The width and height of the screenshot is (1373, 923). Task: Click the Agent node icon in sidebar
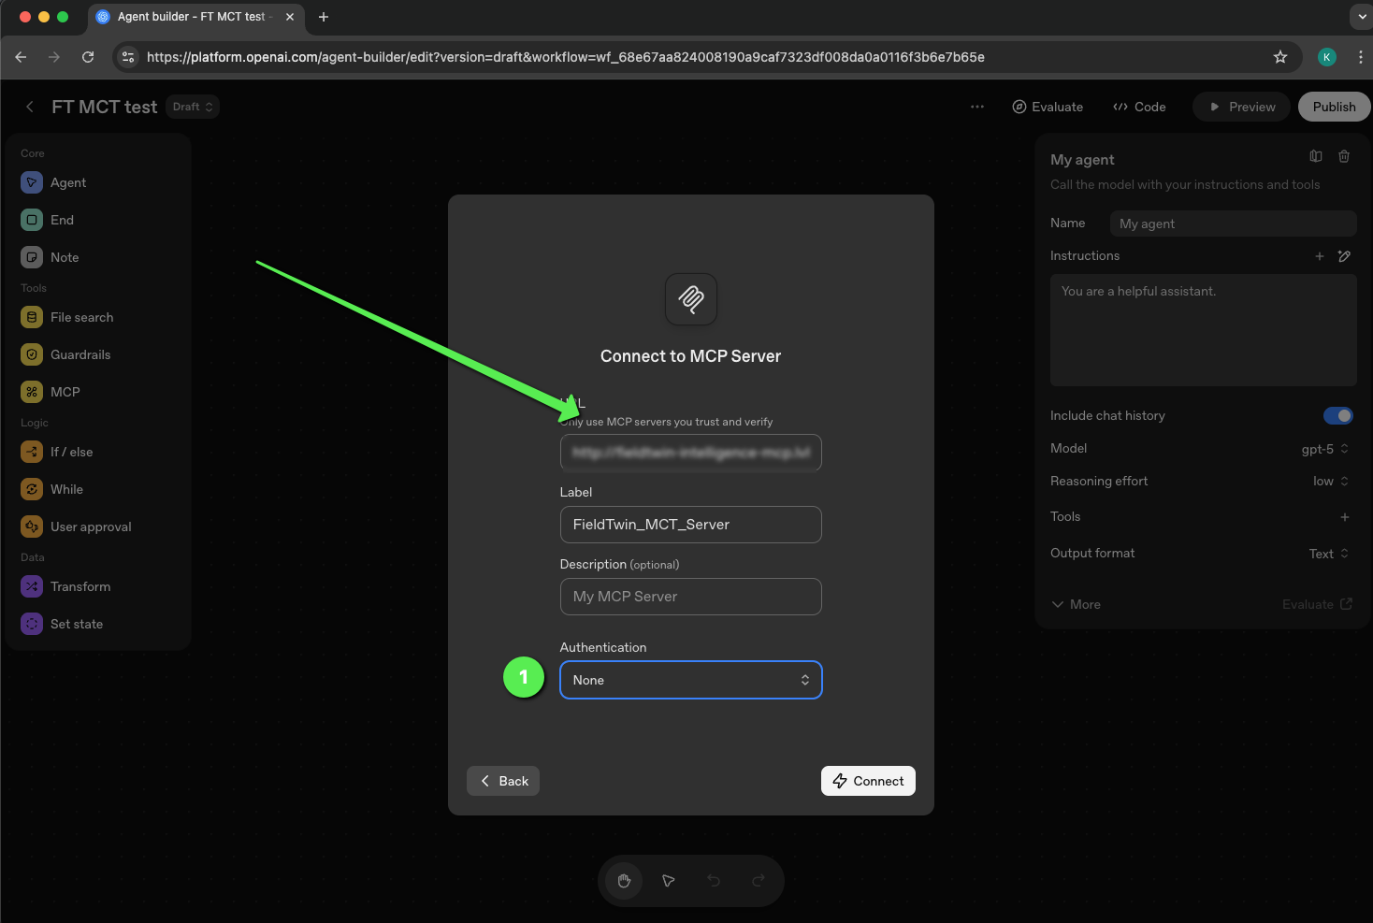(32, 182)
